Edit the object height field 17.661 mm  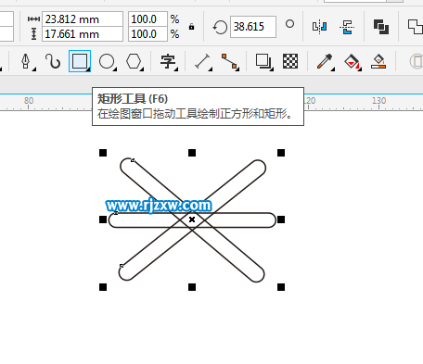coord(83,34)
